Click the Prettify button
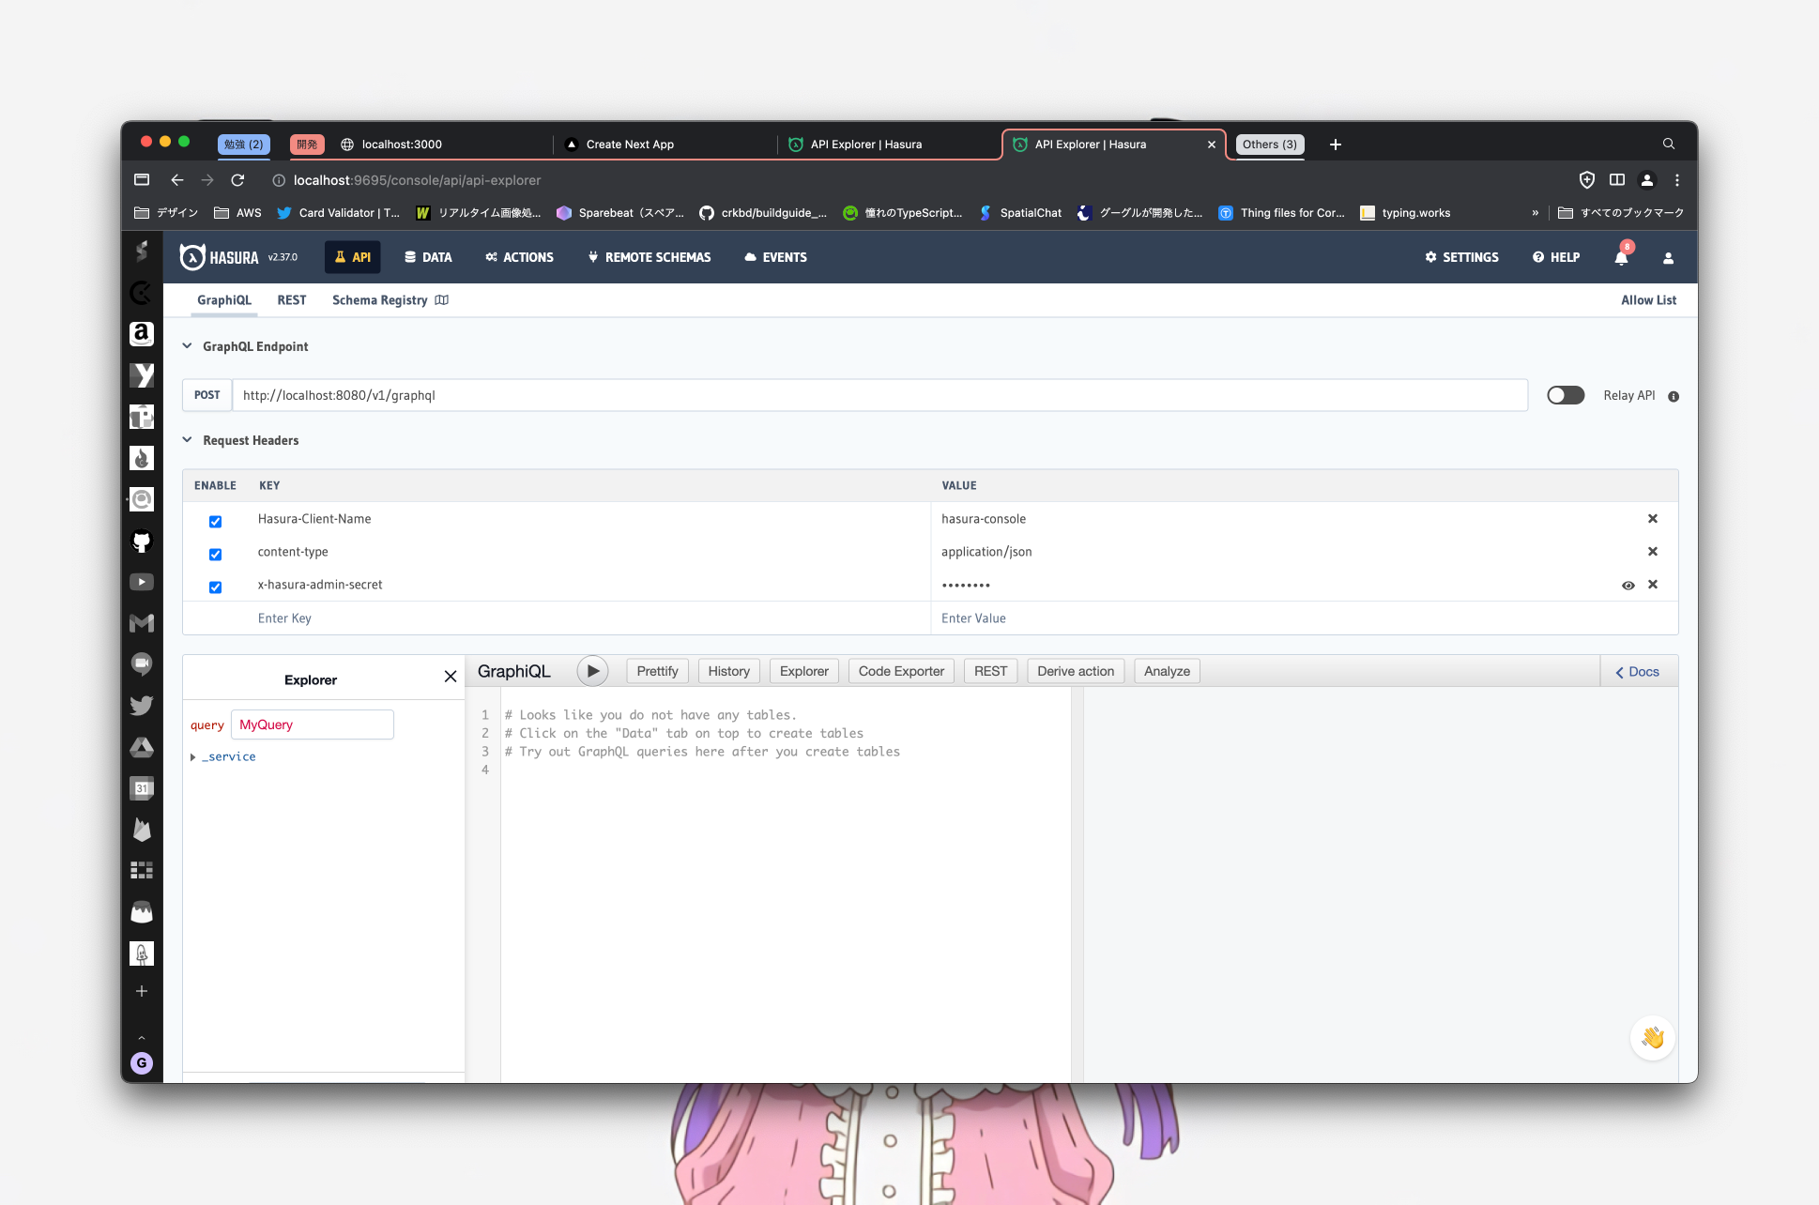Screen dimensions: 1819x1205 pos(657,671)
